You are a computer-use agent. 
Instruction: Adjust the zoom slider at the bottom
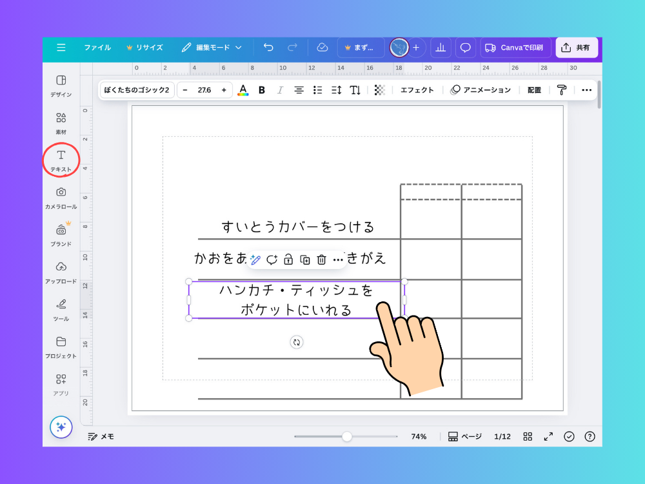click(347, 436)
